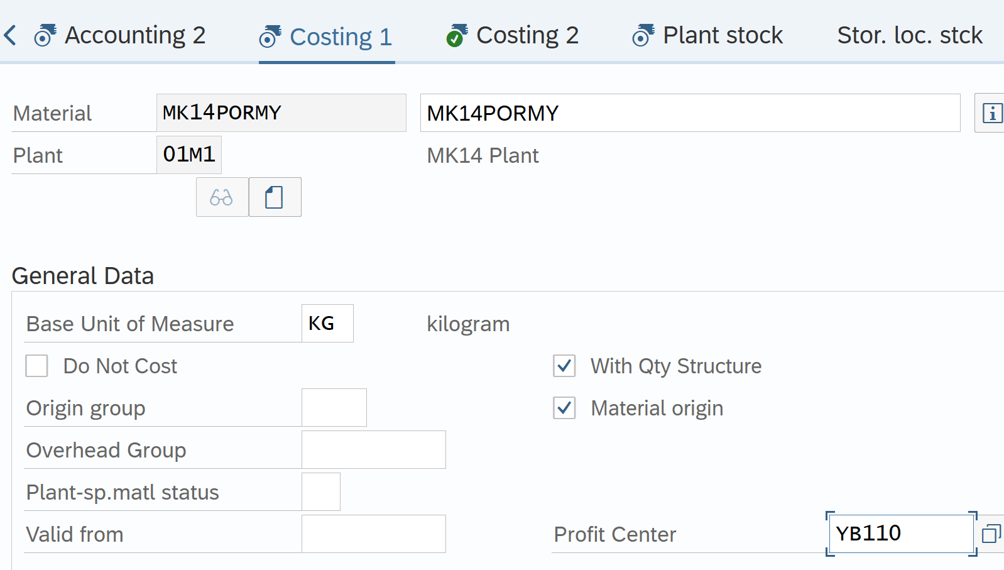This screenshot has height=570, width=1004.
Task: Select the Profit Center field YB110
Action: (900, 534)
